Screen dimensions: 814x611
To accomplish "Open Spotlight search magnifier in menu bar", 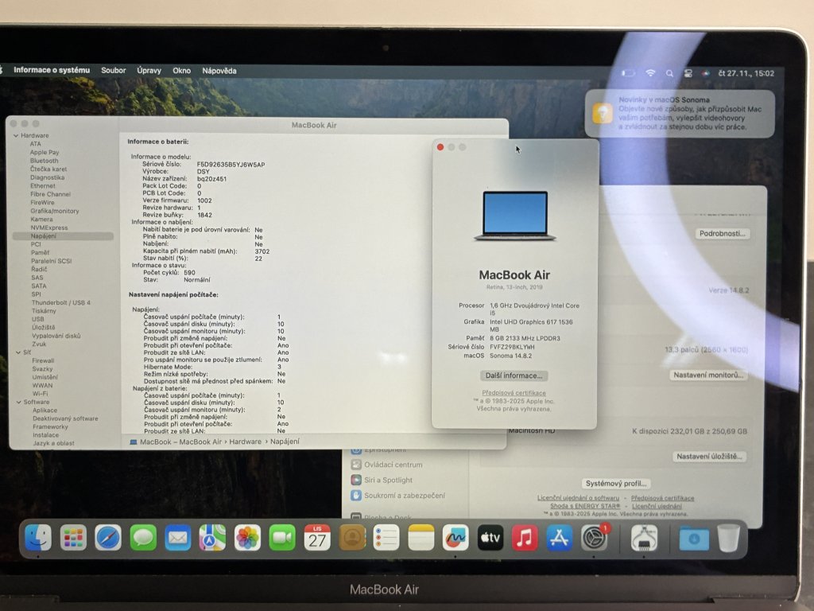I will (669, 72).
